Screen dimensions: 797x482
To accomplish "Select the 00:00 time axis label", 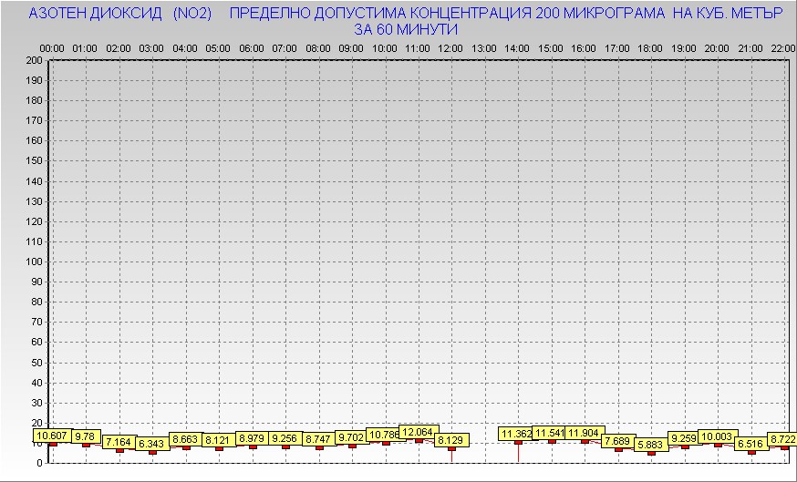I will click(x=52, y=47).
